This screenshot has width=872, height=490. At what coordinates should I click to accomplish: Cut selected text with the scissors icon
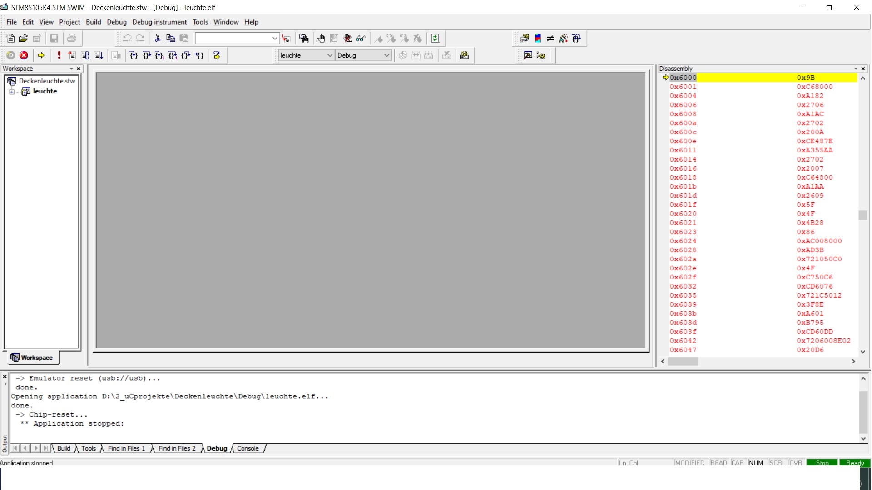coord(158,38)
